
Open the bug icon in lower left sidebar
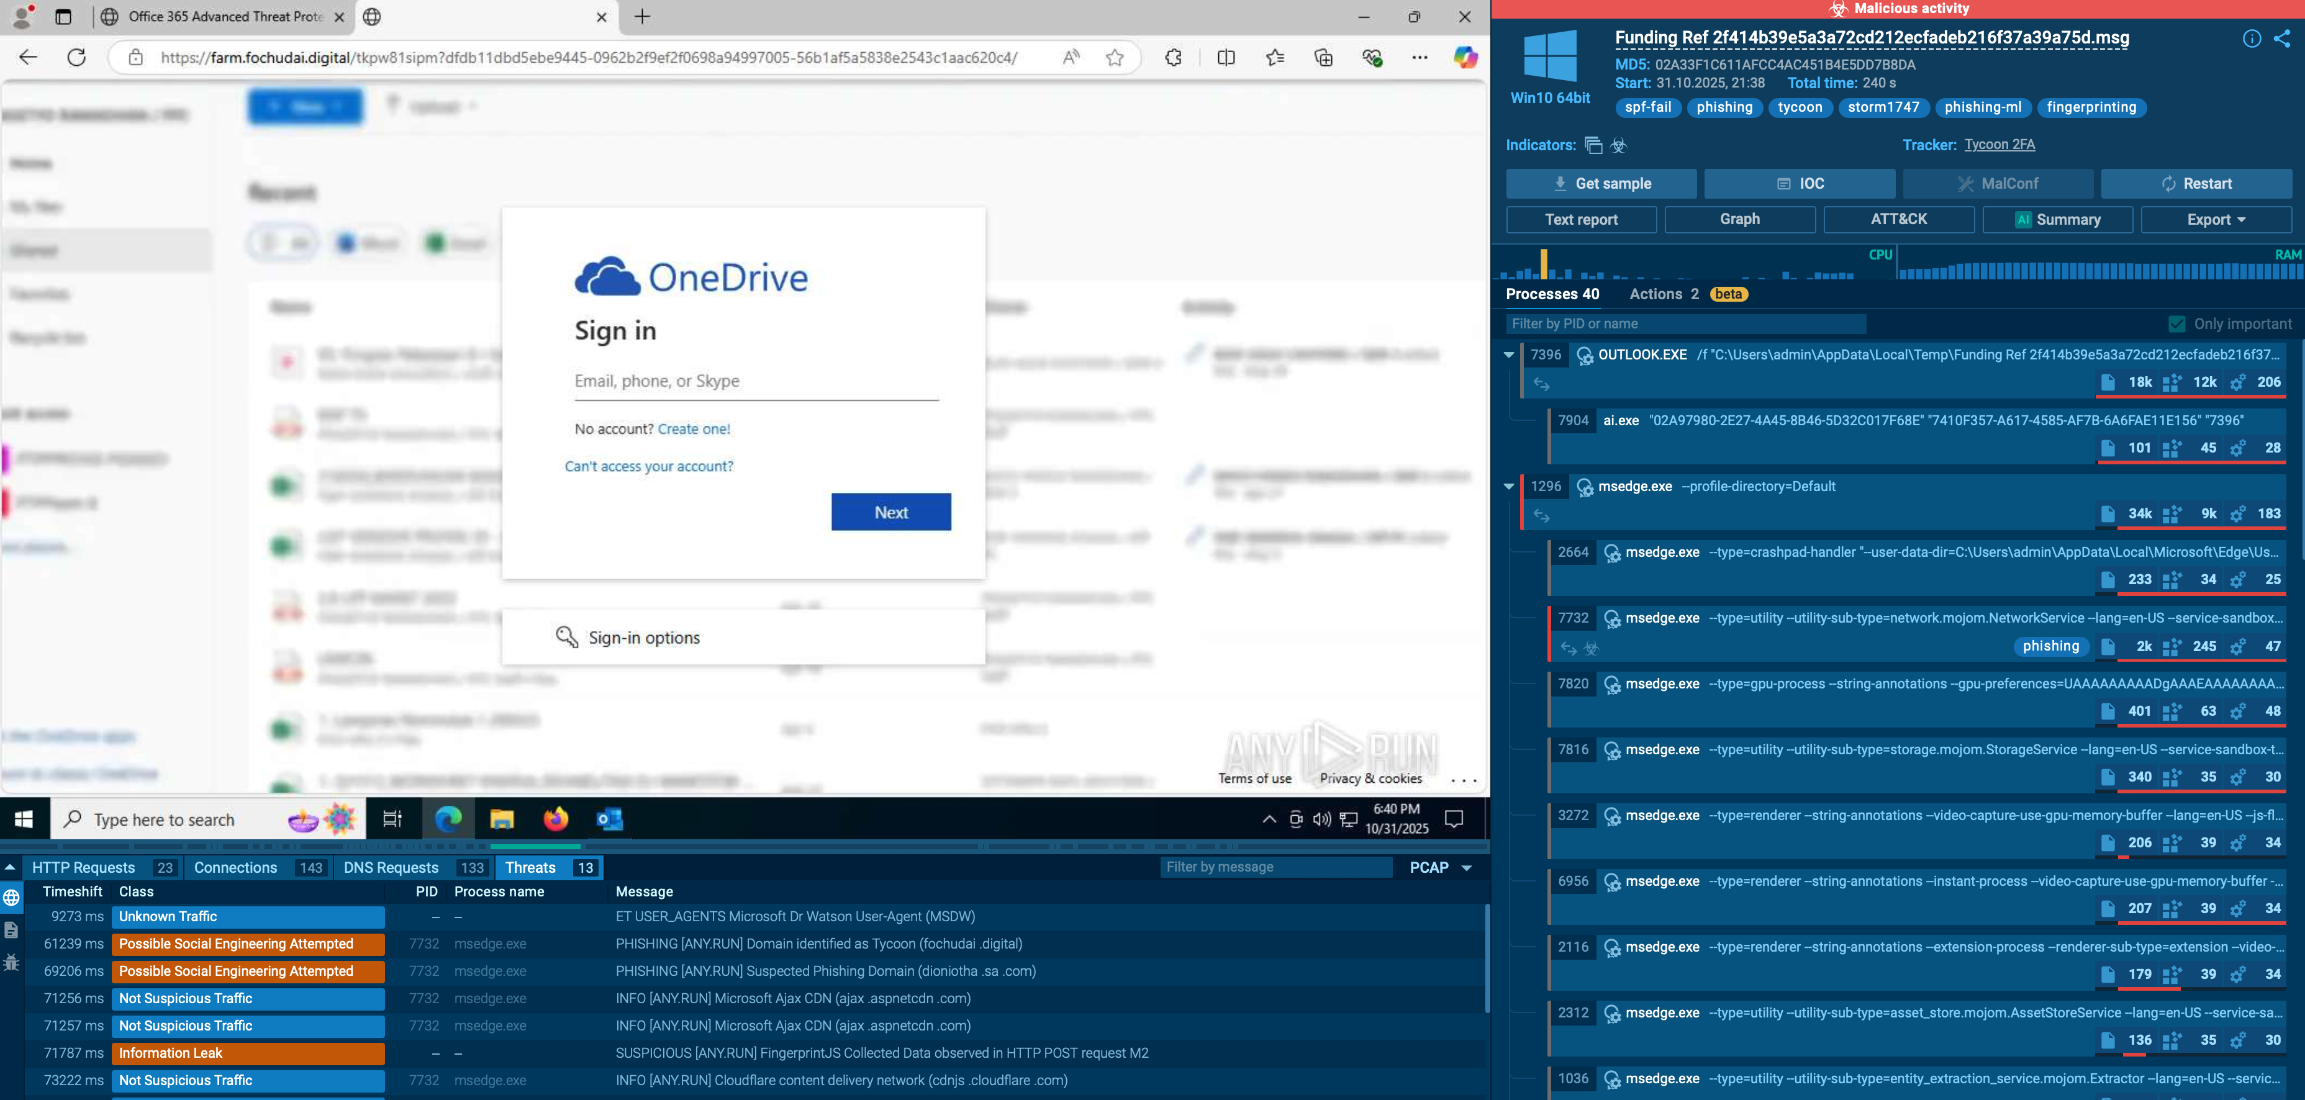pos(12,962)
